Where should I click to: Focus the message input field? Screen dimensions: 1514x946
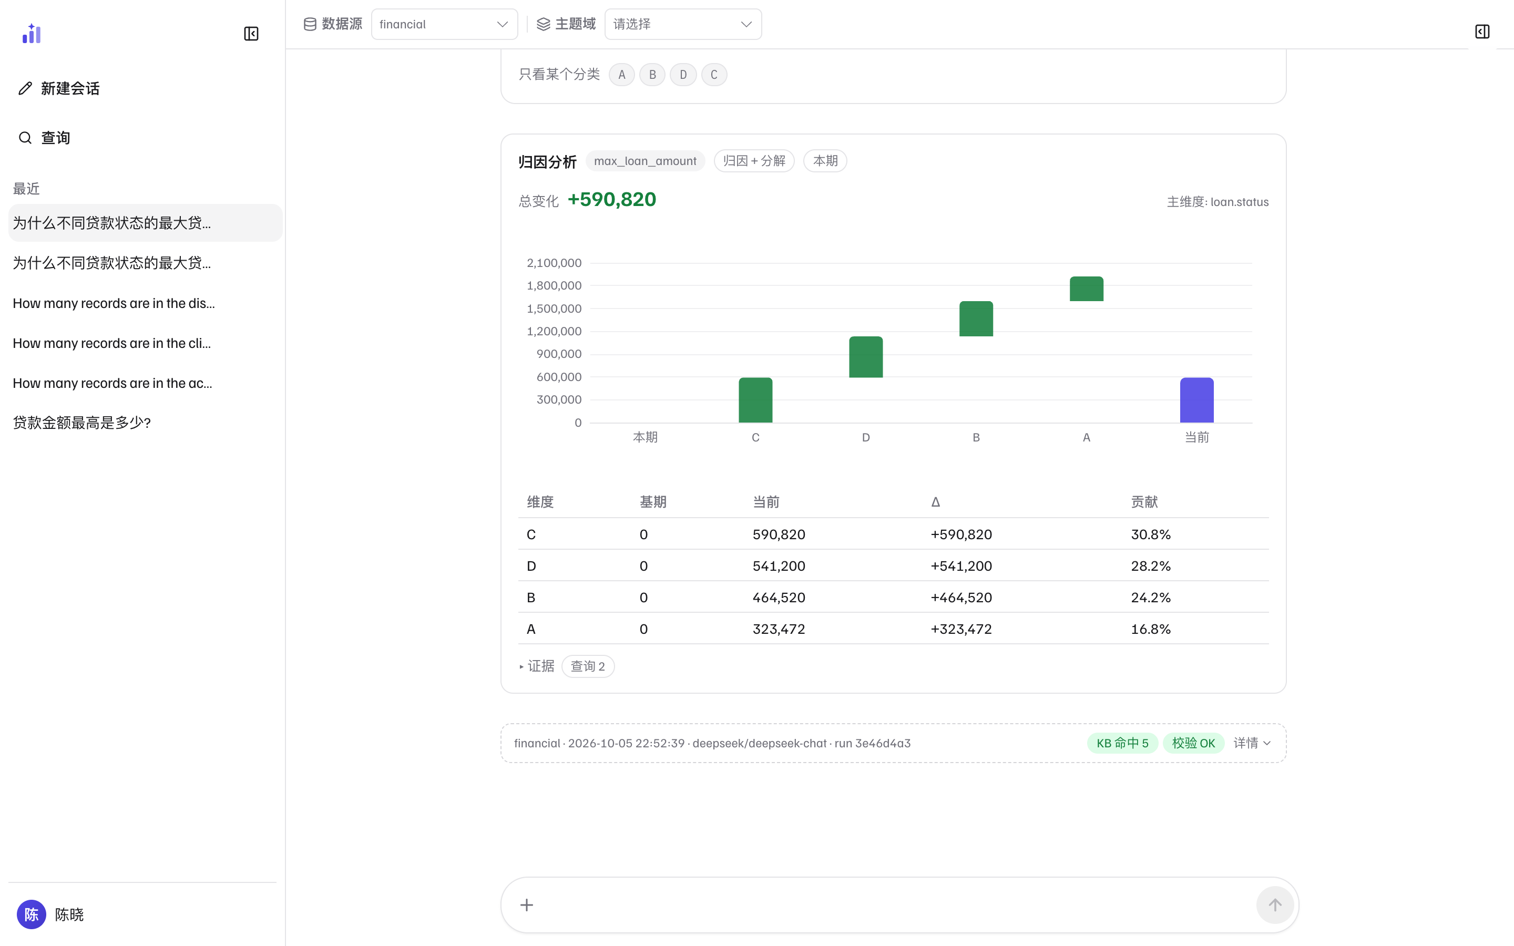(895, 904)
